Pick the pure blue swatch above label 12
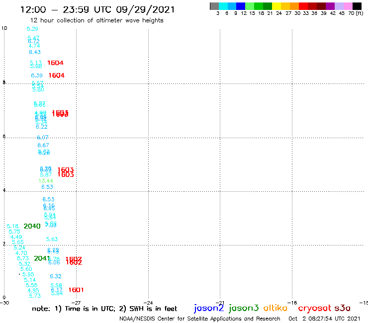This screenshot has width=368, height=323. coord(241,6)
